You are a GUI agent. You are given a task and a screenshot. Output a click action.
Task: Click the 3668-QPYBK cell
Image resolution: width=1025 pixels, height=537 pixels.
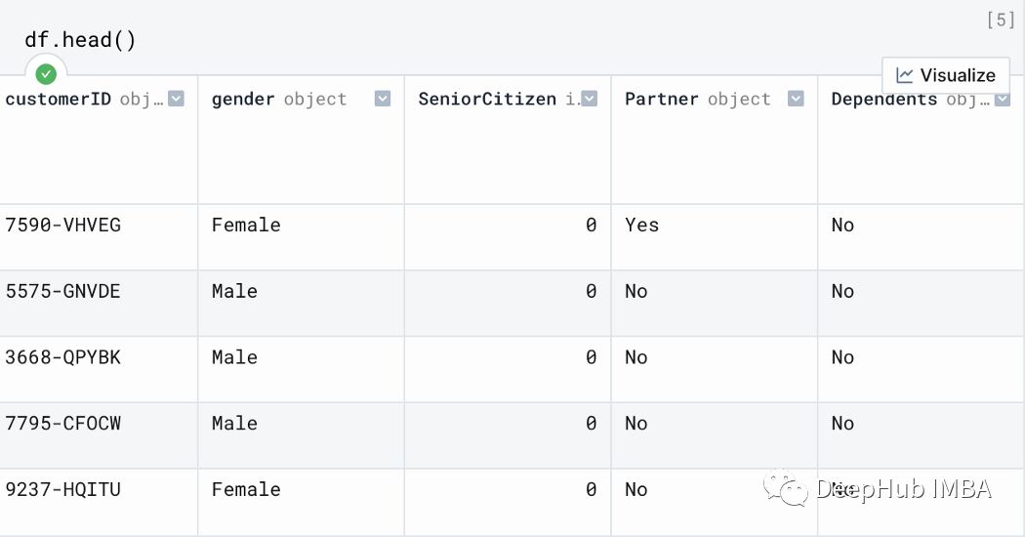pos(63,357)
